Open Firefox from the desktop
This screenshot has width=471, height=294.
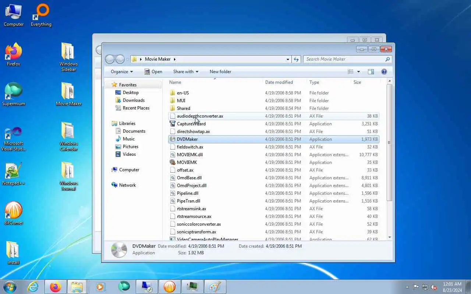click(x=14, y=55)
